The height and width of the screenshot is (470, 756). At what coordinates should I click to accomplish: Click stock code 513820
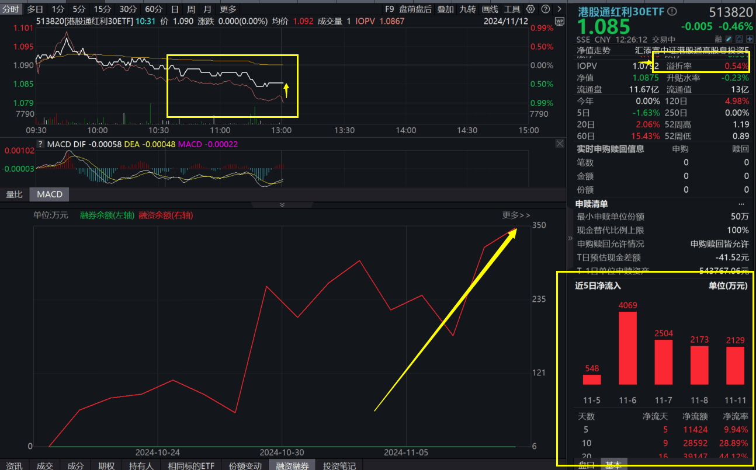click(731, 12)
